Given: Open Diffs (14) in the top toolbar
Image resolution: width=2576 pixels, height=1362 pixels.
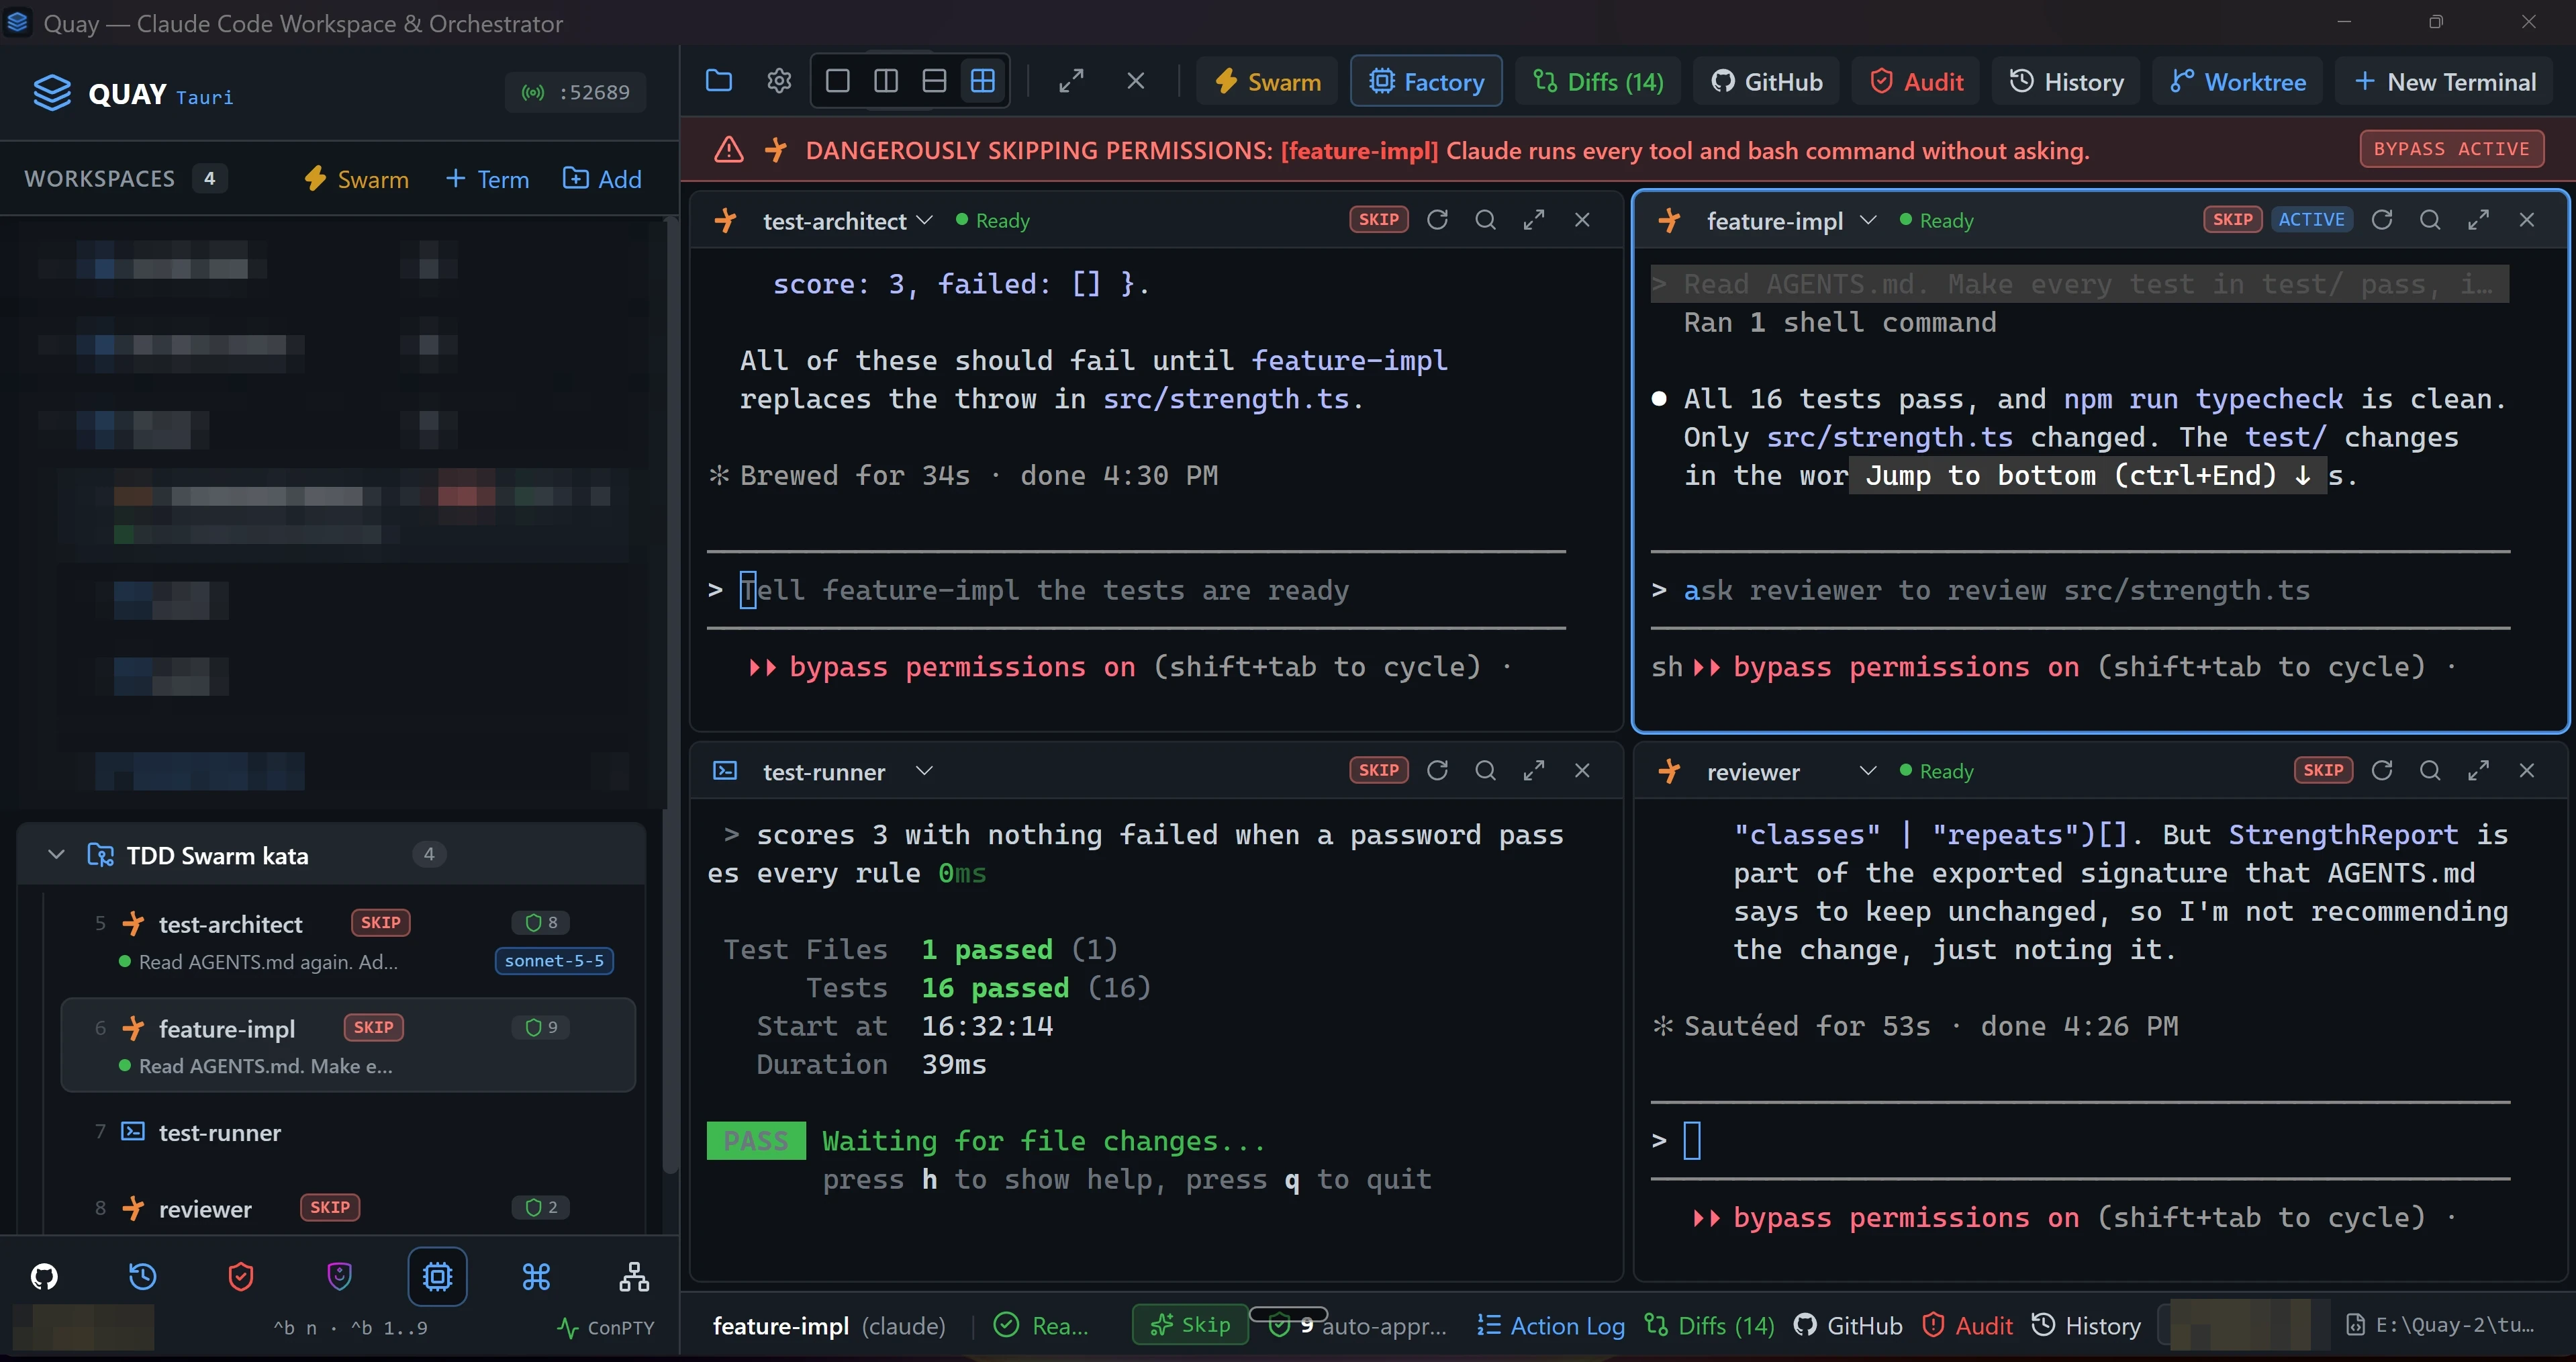Looking at the screenshot, I should coord(1598,81).
